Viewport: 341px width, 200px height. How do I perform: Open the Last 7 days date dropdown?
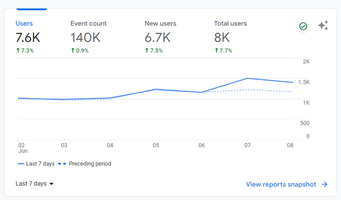pos(35,183)
